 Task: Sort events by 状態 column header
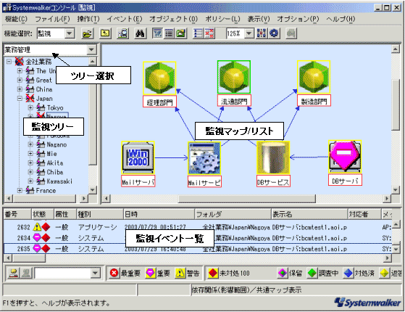[42, 214]
